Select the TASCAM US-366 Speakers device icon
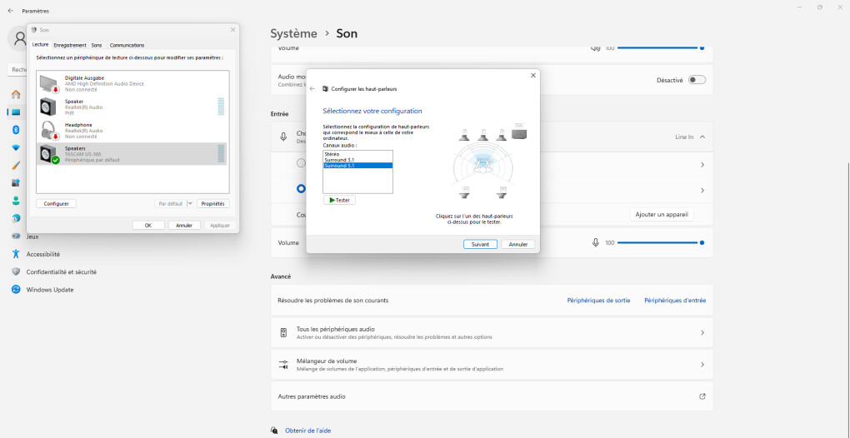The image size is (850, 438). 49,153
